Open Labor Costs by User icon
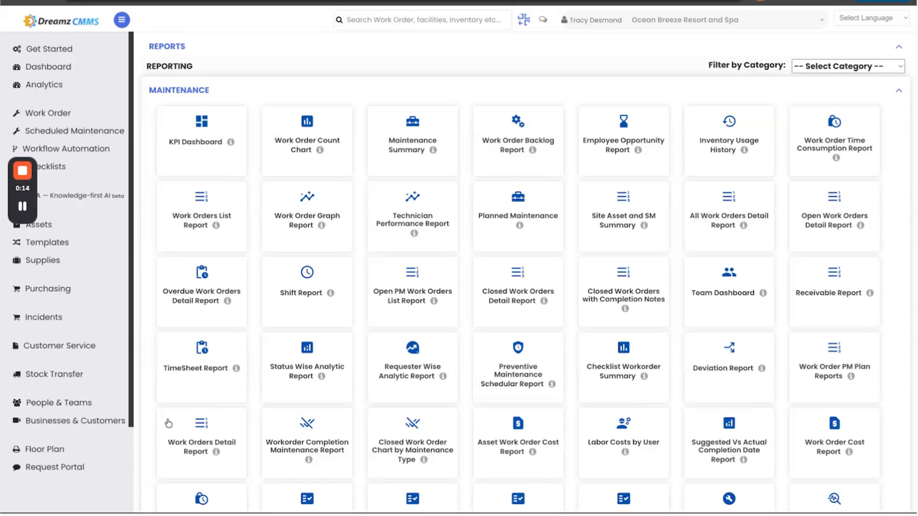 623,423
